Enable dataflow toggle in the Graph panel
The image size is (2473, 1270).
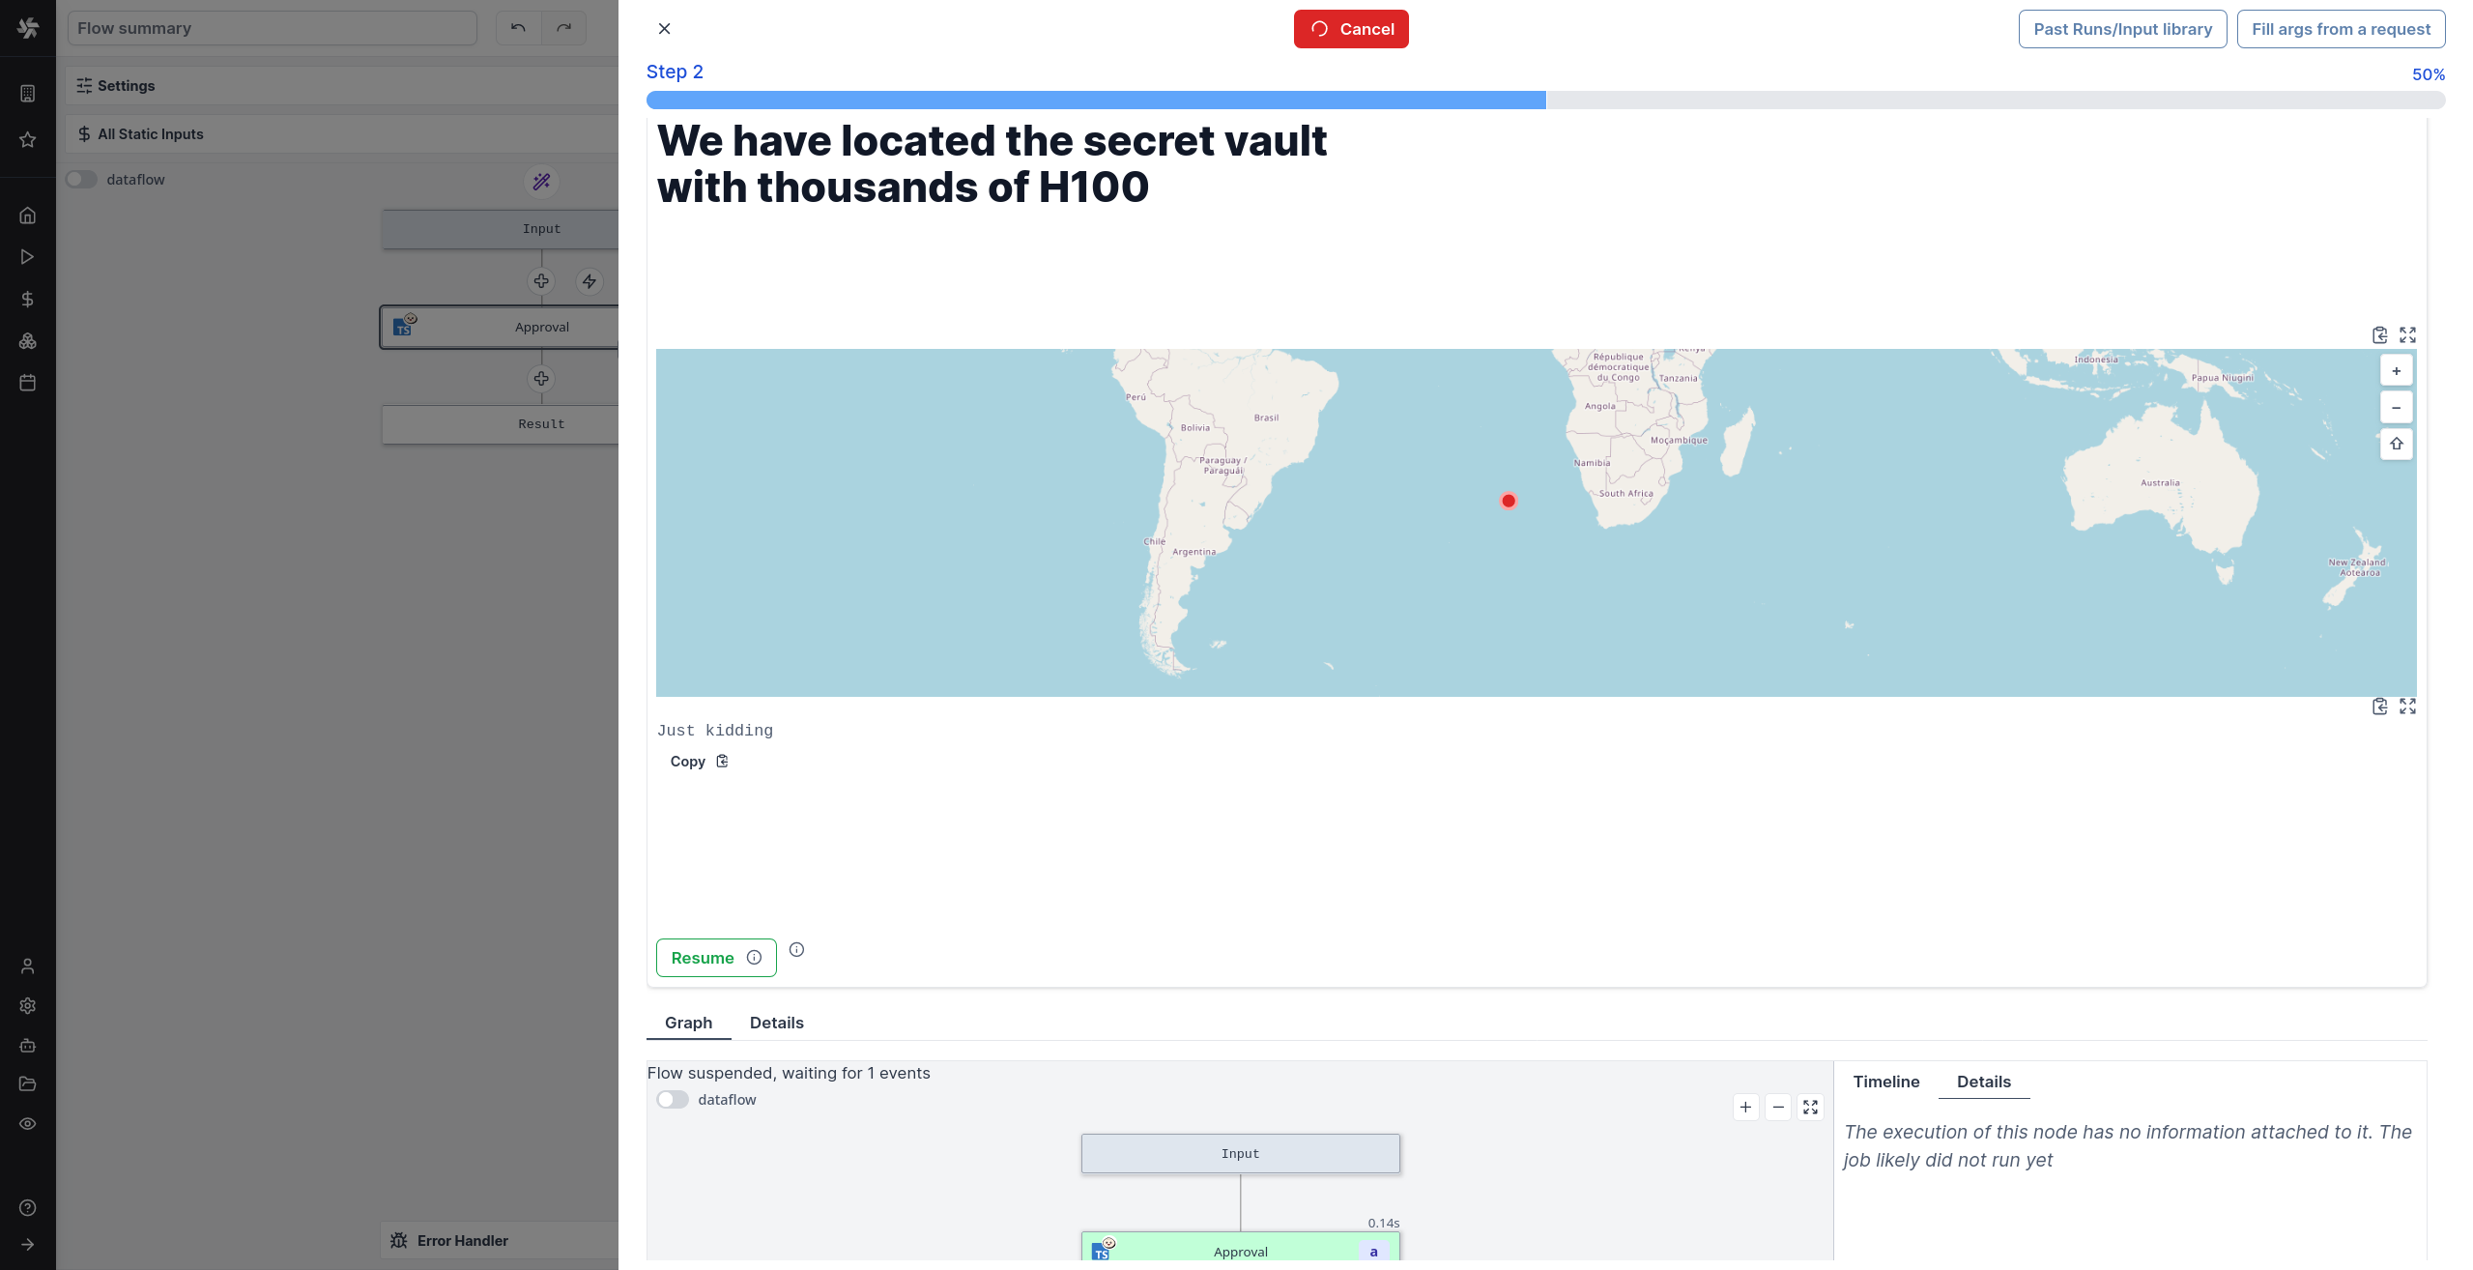(673, 1100)
